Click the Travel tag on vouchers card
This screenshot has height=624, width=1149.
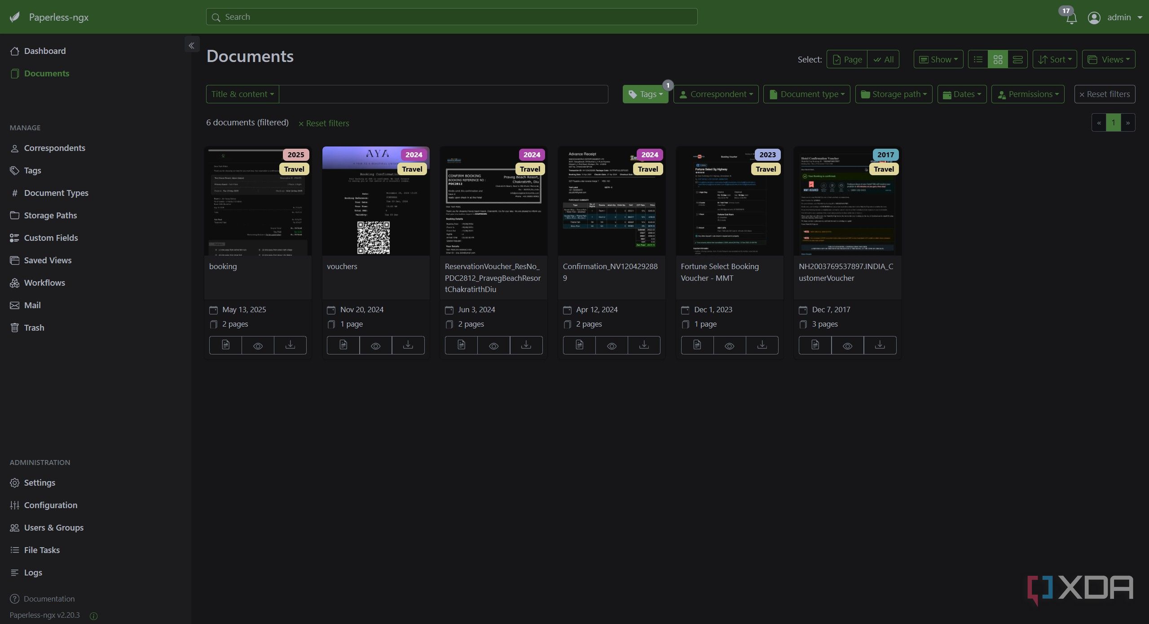point(412,169)
